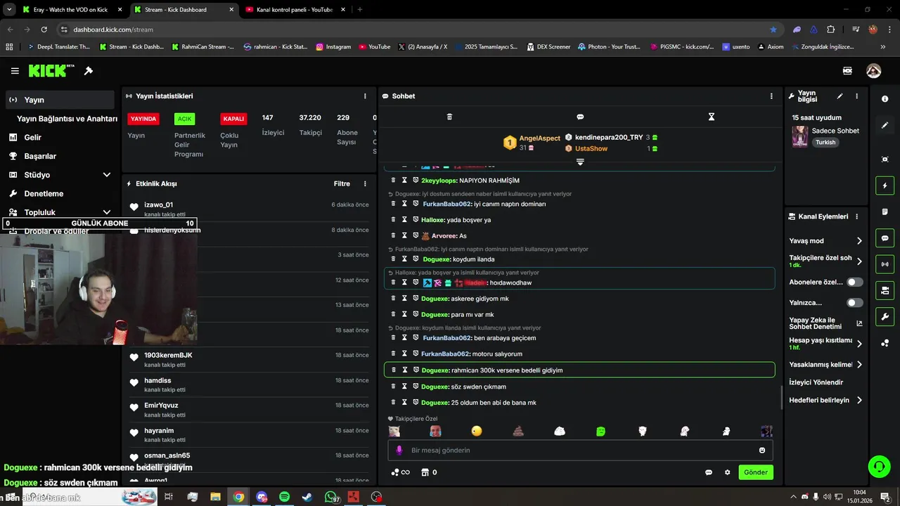900x506 pixels.
Task: Delete Halloxe's message with trash icon
Action: point(393,220)
